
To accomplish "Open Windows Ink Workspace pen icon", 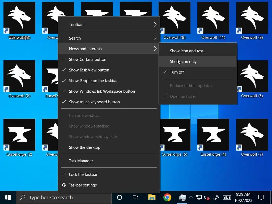I will 216,197.
